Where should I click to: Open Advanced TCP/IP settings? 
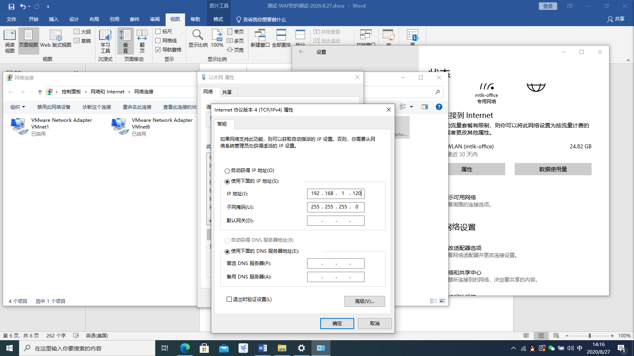point(365,301)
